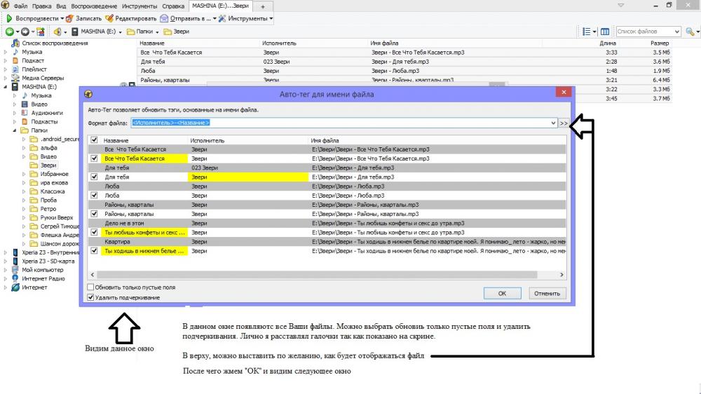Screen dimensions: 701x394
Task: Open the Вид menu
Action: (x=61, y=6)
